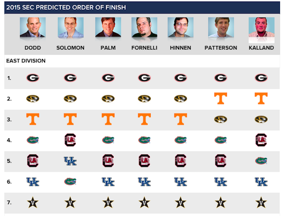The image size is (284, 216).
Task: Click Solomon's fourth-place South Carolina logo
Action: click(x=70, y=140)
